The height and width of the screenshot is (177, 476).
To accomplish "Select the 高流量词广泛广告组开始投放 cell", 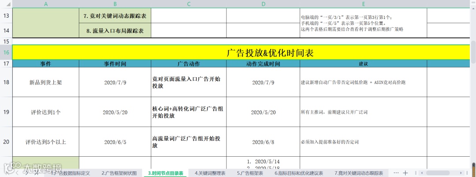I will (189, 142).
